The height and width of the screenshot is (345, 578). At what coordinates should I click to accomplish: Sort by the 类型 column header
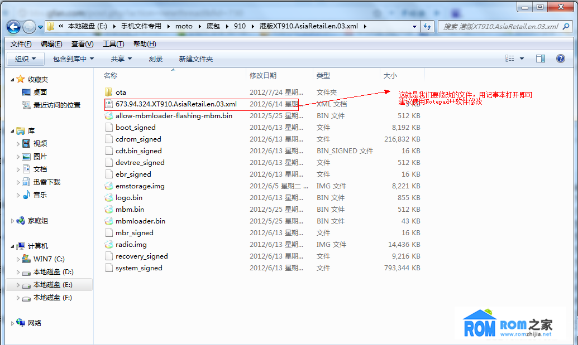323,75
